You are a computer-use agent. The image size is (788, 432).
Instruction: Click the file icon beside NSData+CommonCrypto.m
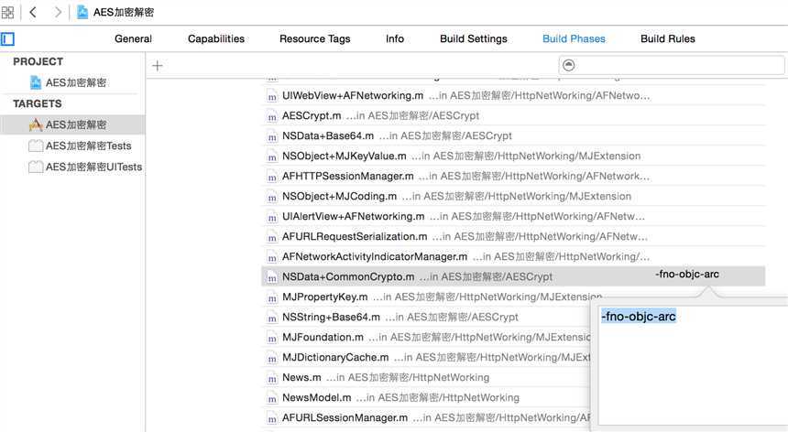pos(272,278)
